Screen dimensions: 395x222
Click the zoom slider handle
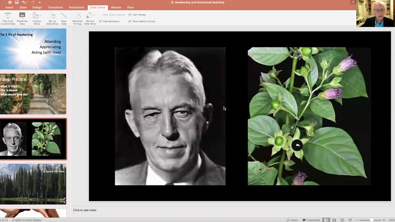coord(372,220)
